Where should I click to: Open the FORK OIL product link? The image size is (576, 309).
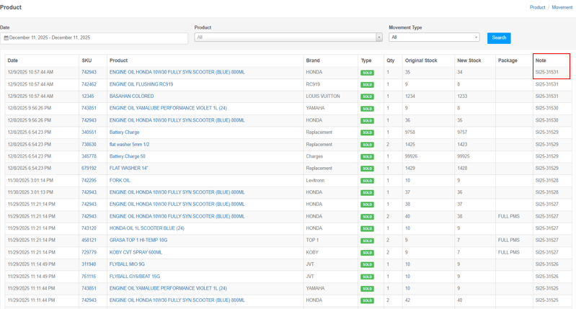point(120,181)
